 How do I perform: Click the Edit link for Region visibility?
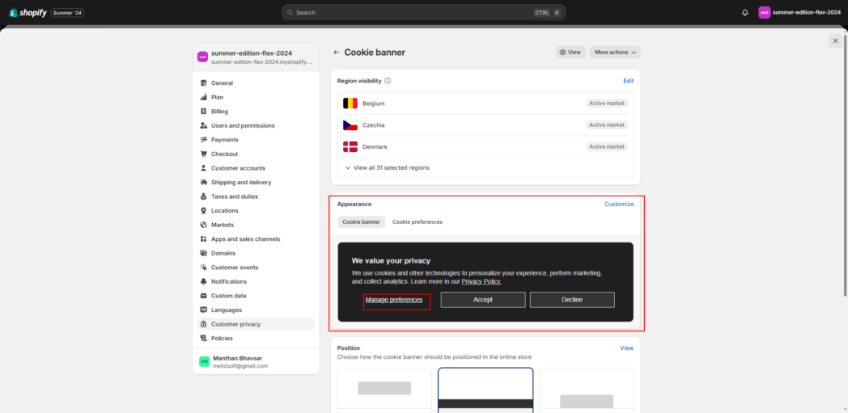click(x=628, y=81)
